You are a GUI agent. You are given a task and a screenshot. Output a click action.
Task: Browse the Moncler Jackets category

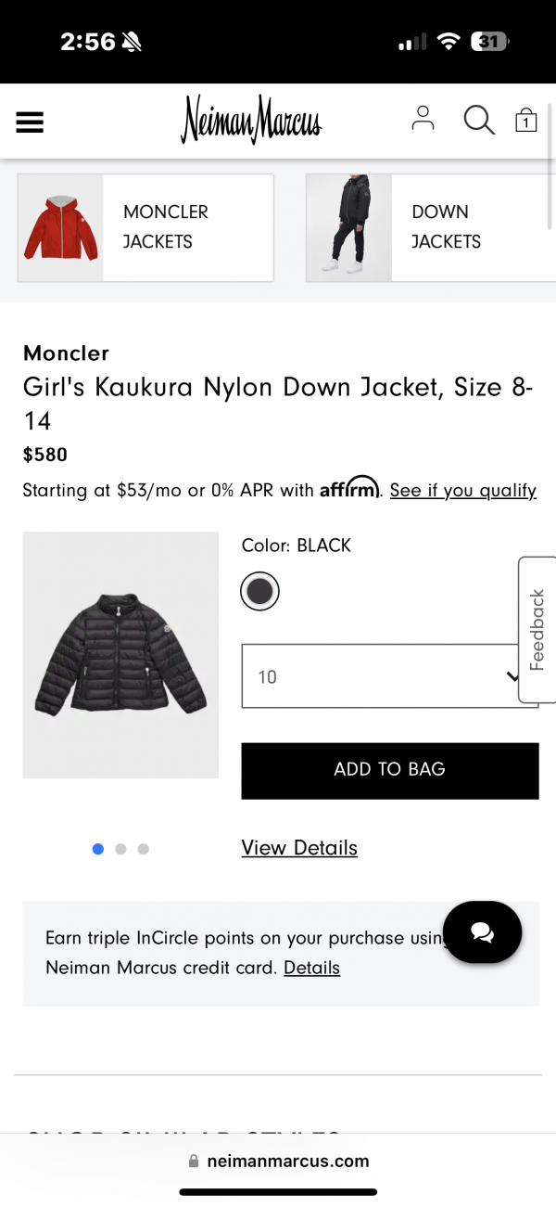145,227
